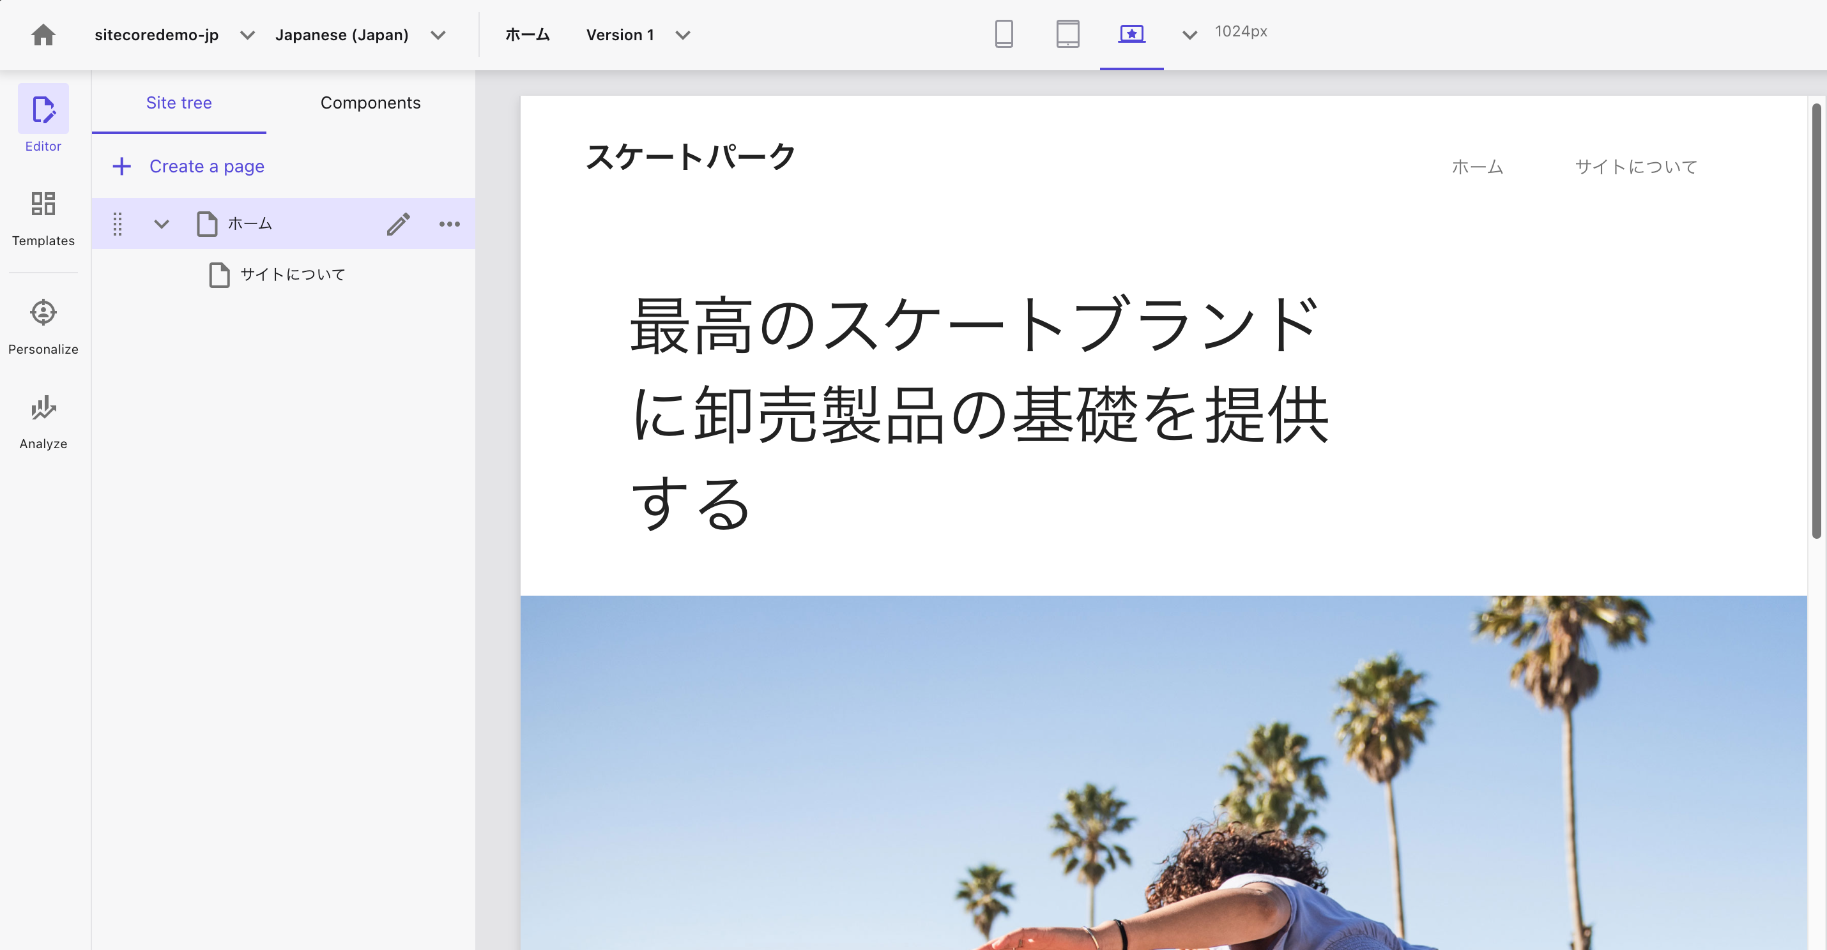Click サイトについて link in page navigation

(x=1636, y=167)
